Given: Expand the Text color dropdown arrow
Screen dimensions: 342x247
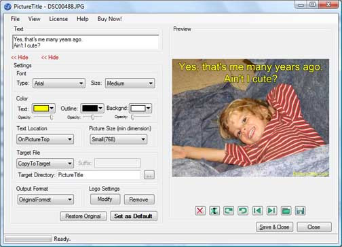Looking at the screenshot, I should click(52, 109).
